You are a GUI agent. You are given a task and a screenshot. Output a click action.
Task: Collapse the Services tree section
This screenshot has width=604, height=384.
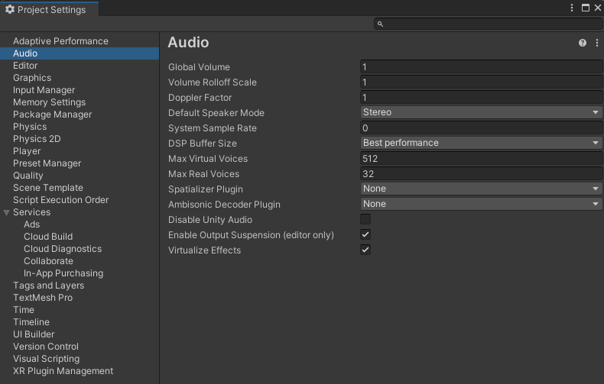[x=7, y=212]
